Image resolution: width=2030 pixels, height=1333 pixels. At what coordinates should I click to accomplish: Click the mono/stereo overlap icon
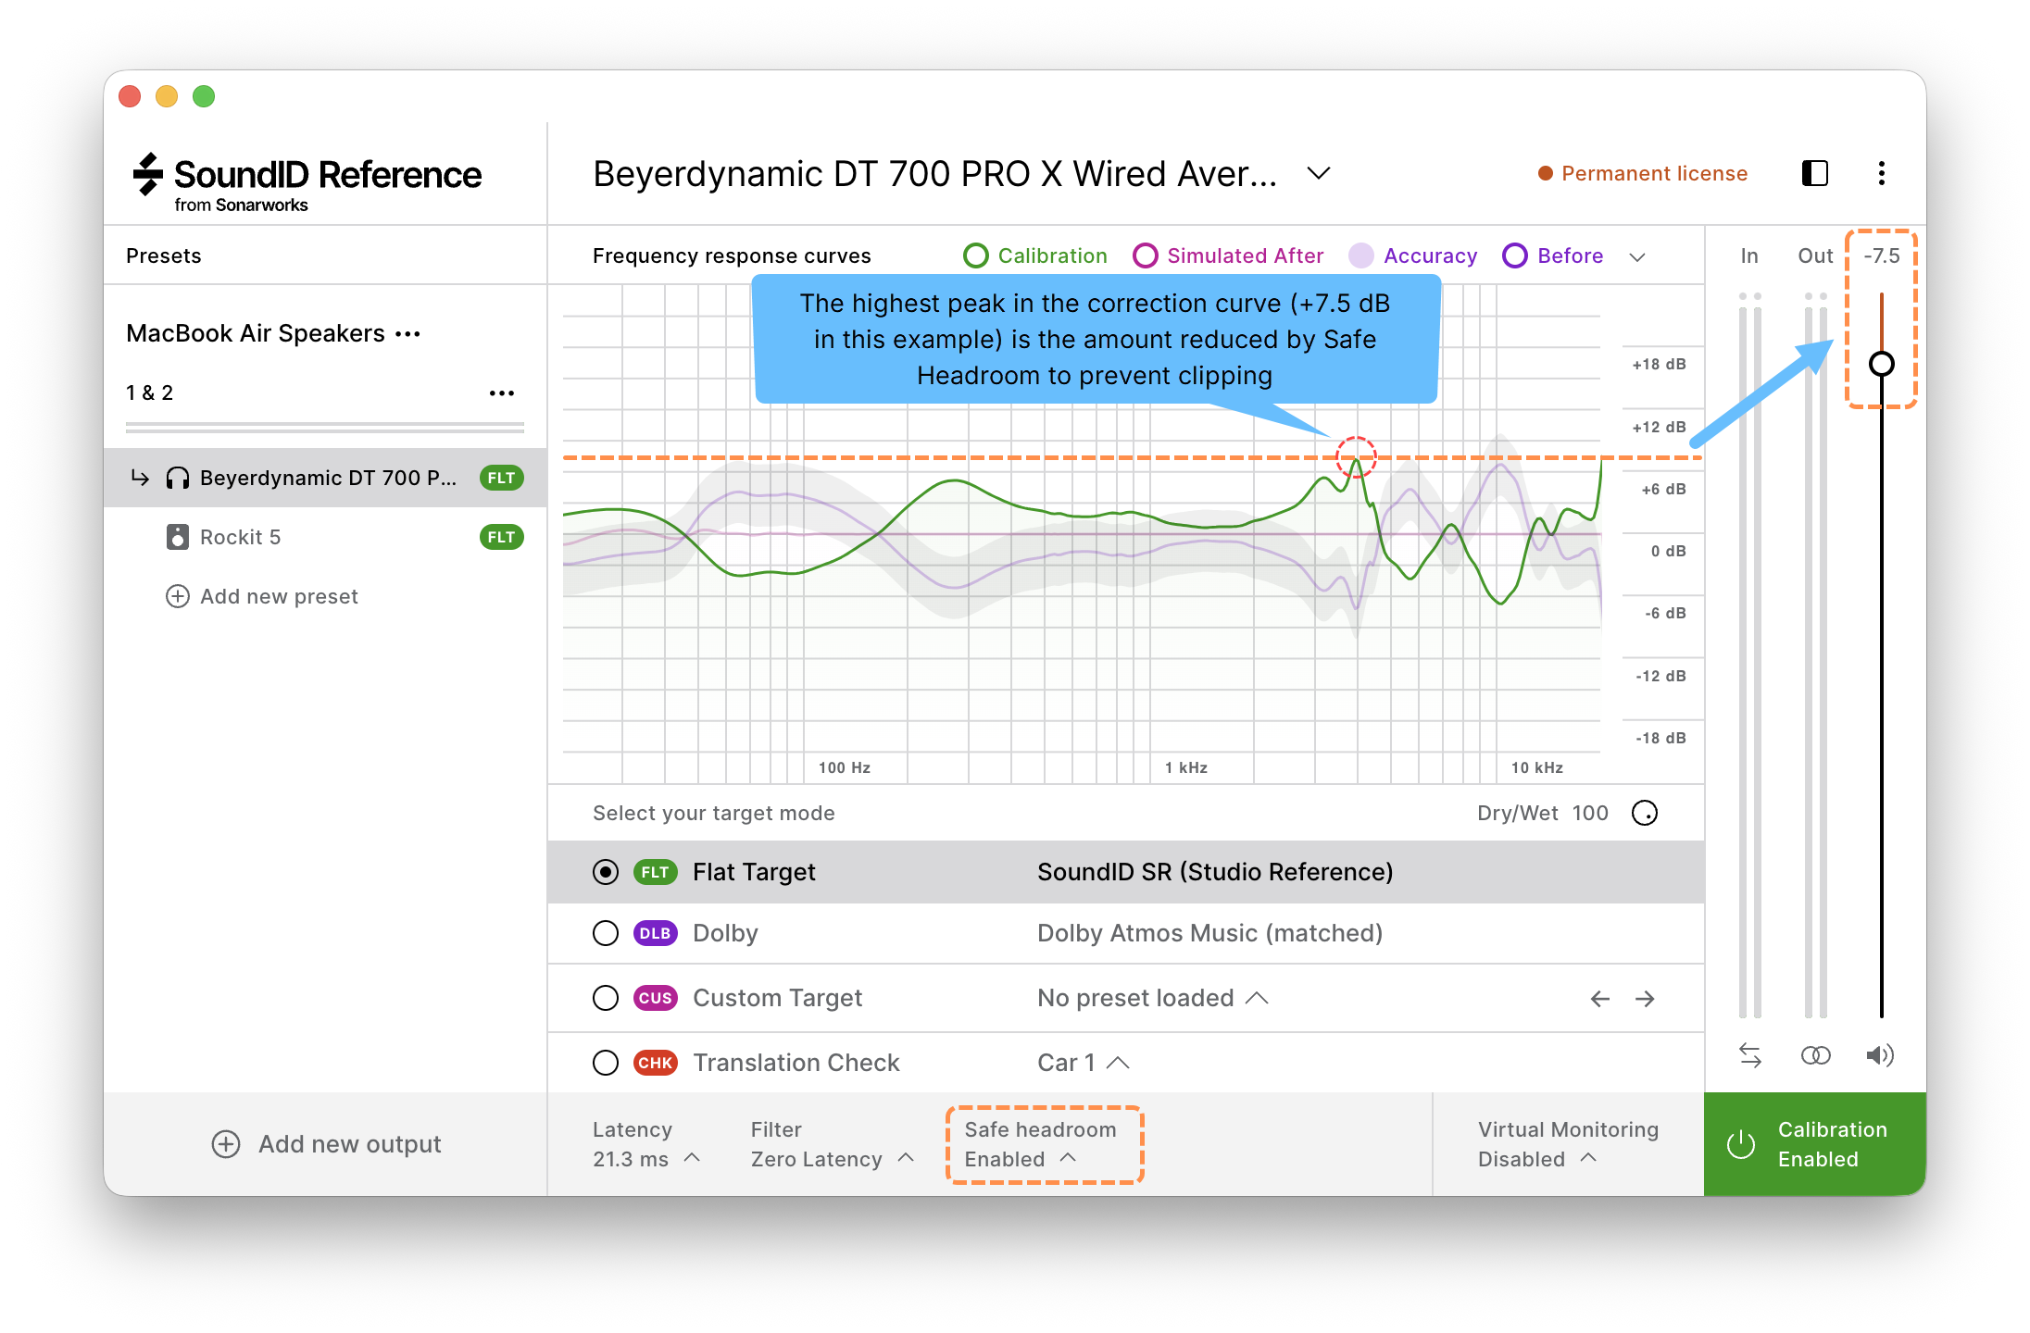[1815, 1054]
